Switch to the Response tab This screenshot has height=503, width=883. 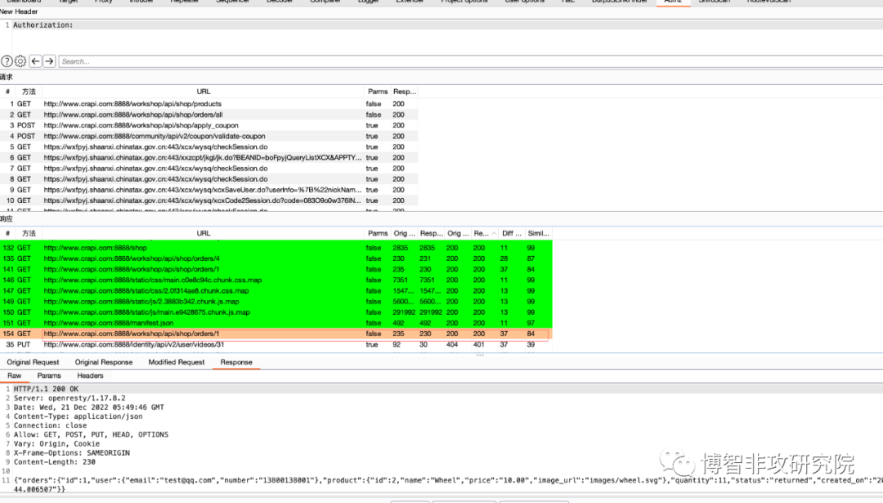pos(236,362)
